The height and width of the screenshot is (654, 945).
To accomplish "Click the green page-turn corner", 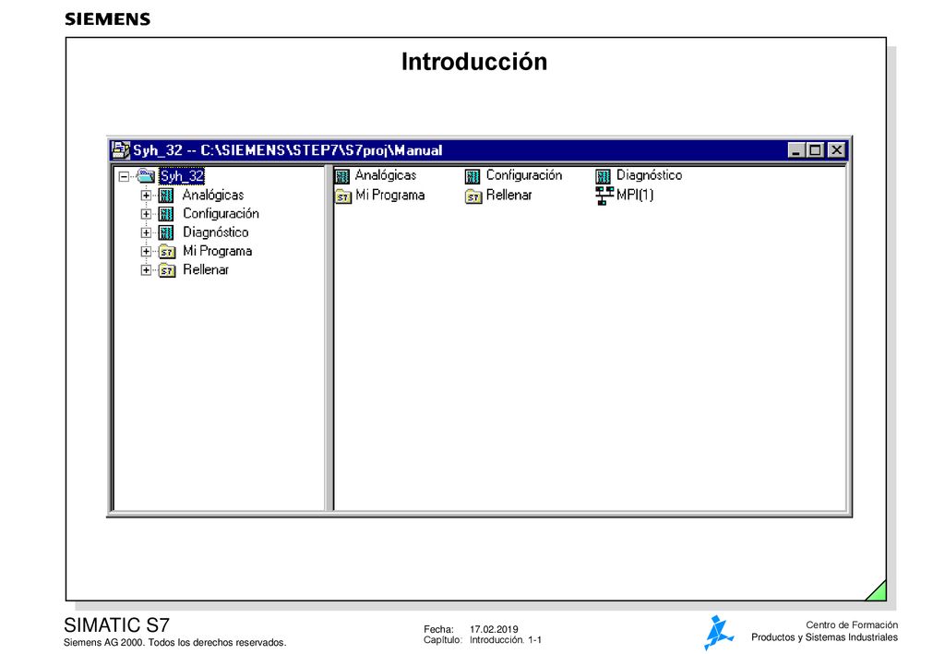I will tap(879, 592).
